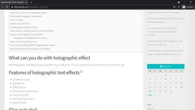The image size is (195, 110).
Task: Open 'How to draw an Abstract Motif/Jewellery Design' post
Action: coord(165,53)
